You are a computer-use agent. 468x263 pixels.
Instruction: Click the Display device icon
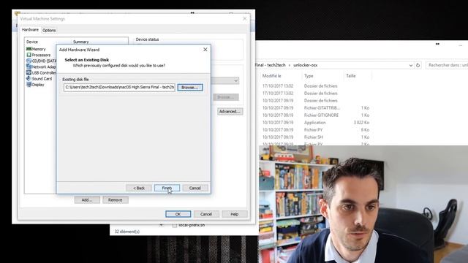point(29,85)
